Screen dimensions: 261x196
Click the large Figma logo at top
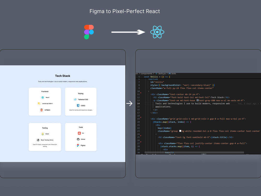pos(89,32)
